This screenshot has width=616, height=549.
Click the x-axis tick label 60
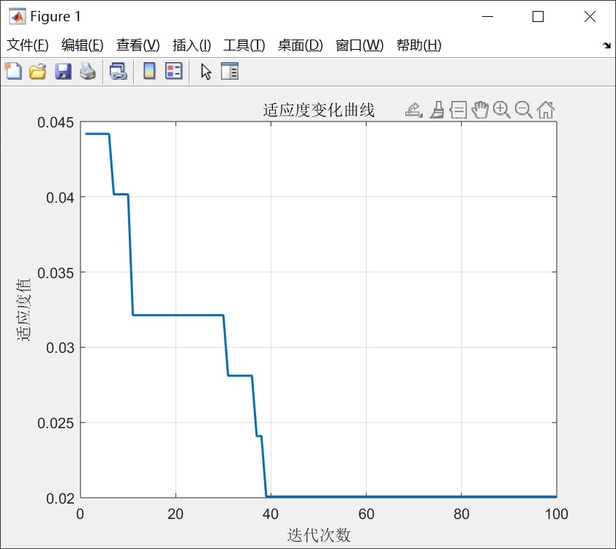coord(366,514)
